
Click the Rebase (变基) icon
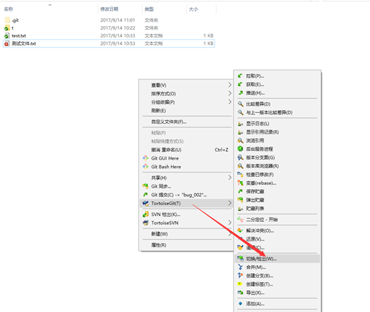[240, 183]
